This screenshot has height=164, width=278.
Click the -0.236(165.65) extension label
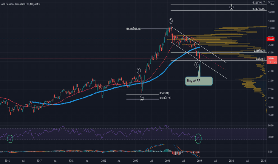click(x=259, y=9)
